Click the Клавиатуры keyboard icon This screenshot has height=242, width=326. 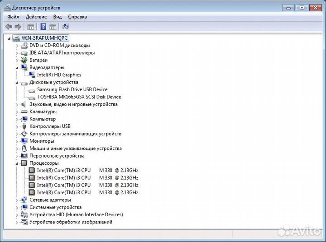click(24, 112)
